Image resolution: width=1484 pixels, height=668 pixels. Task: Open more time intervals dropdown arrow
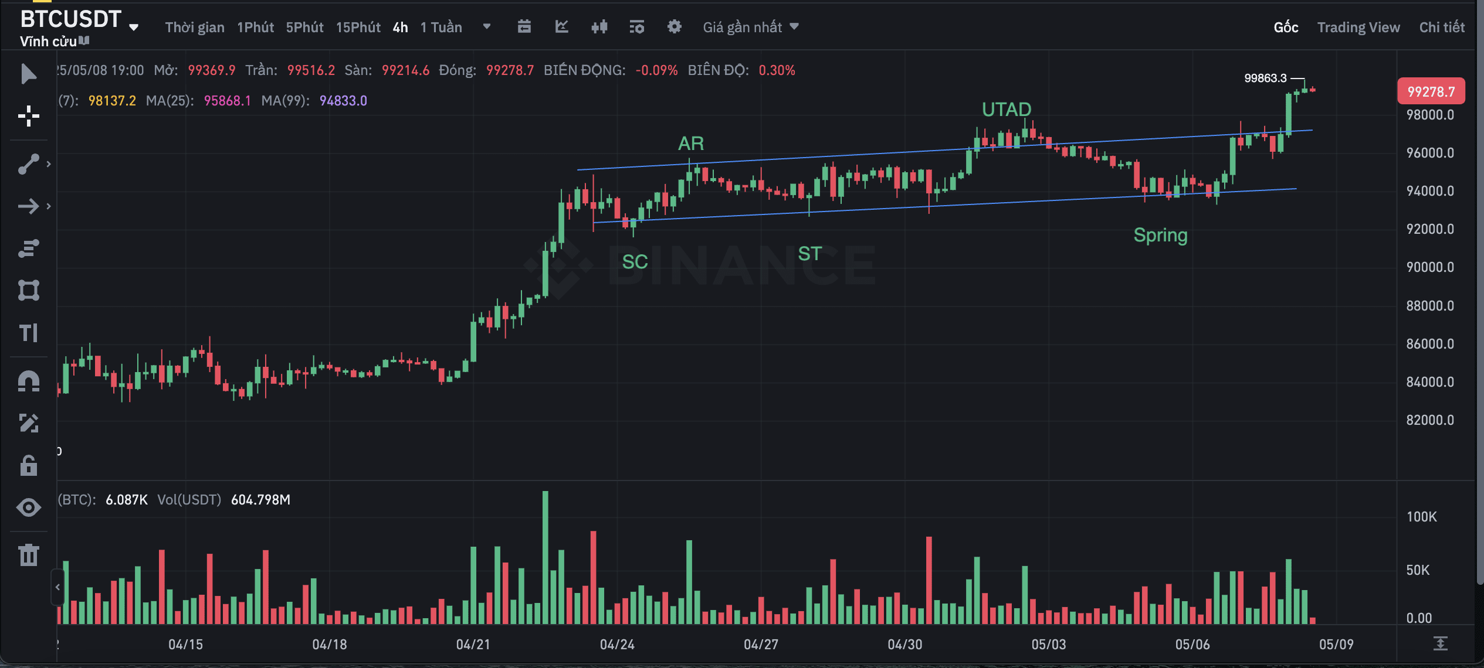pyautogui.click(x=486, y=26)
